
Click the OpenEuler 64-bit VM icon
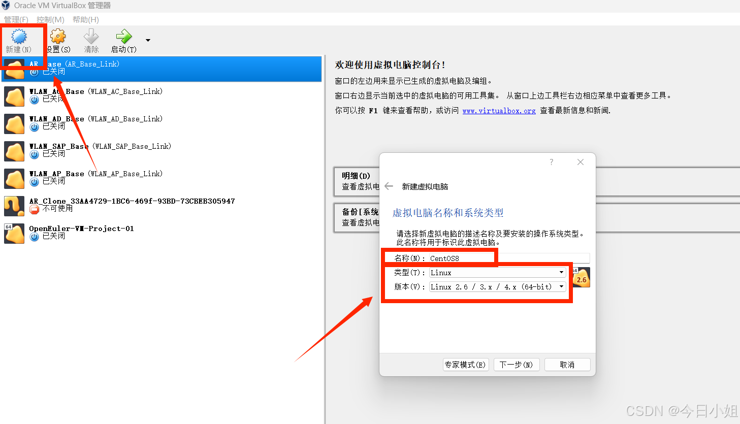coord(14,234)
